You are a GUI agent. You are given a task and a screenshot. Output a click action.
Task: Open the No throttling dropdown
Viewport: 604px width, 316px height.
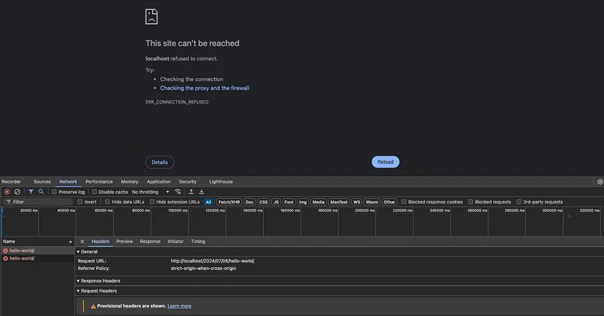[150, 192]
